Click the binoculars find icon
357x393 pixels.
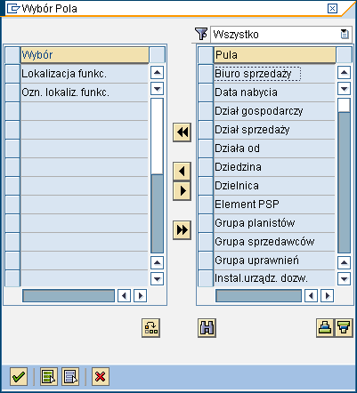[x=207, y=328]
